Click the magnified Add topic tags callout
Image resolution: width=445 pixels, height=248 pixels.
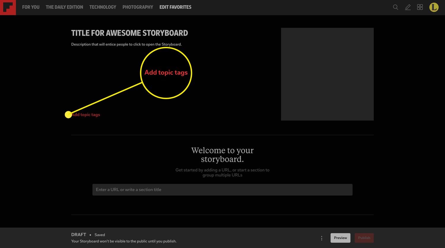coord(166,73)
